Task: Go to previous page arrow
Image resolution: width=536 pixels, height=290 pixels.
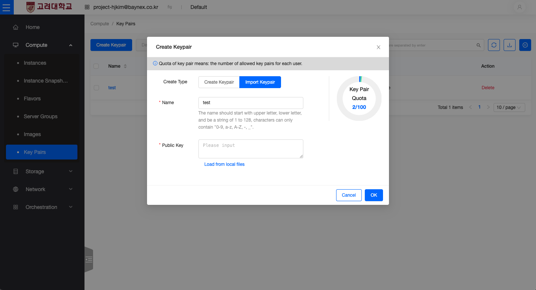Action: [470, 107]
